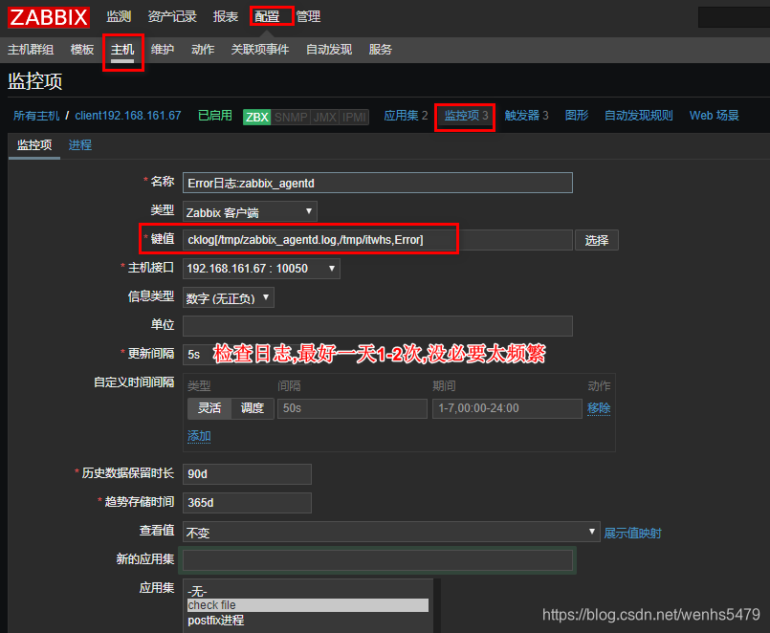Open the 资产记录 top menu
Viewport: 770px width, 633px height.
tap(172, 16)
